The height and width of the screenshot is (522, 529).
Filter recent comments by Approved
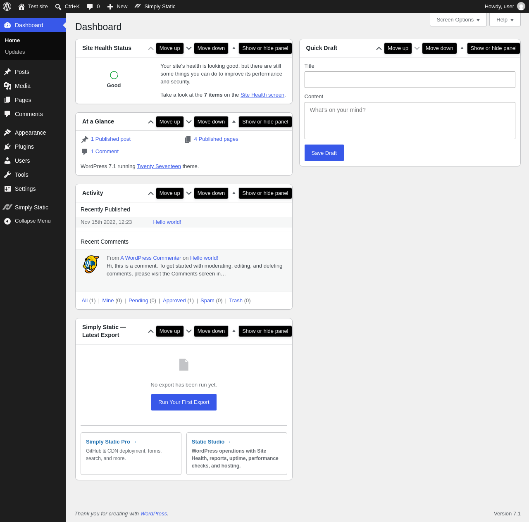tap(174, 301)
